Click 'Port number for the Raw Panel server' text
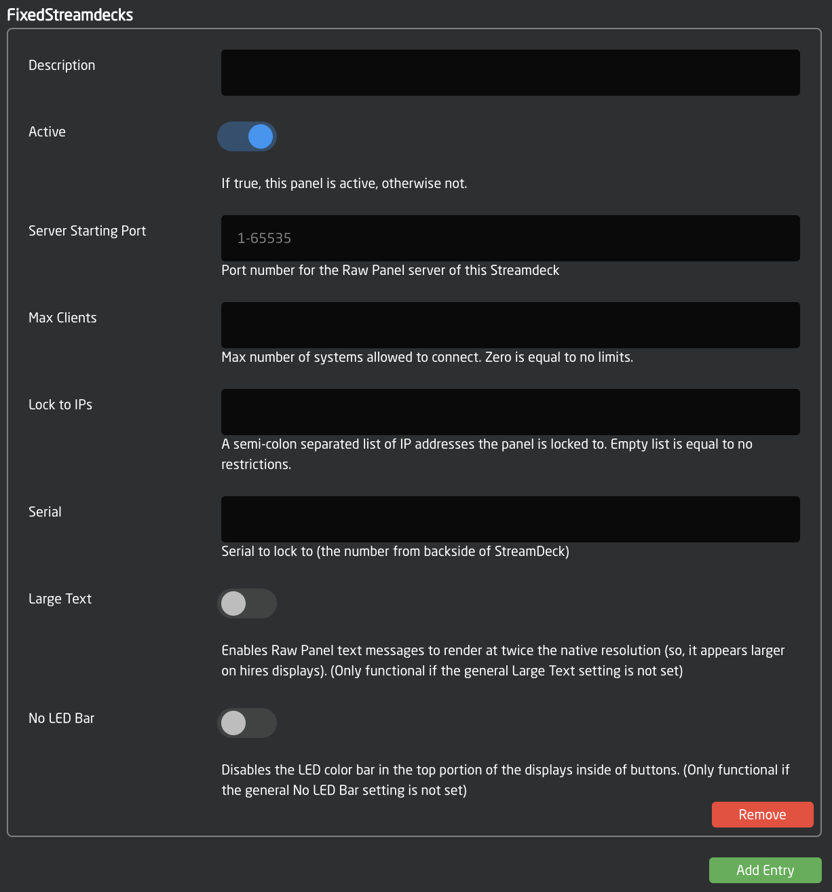 pos(390,270)
